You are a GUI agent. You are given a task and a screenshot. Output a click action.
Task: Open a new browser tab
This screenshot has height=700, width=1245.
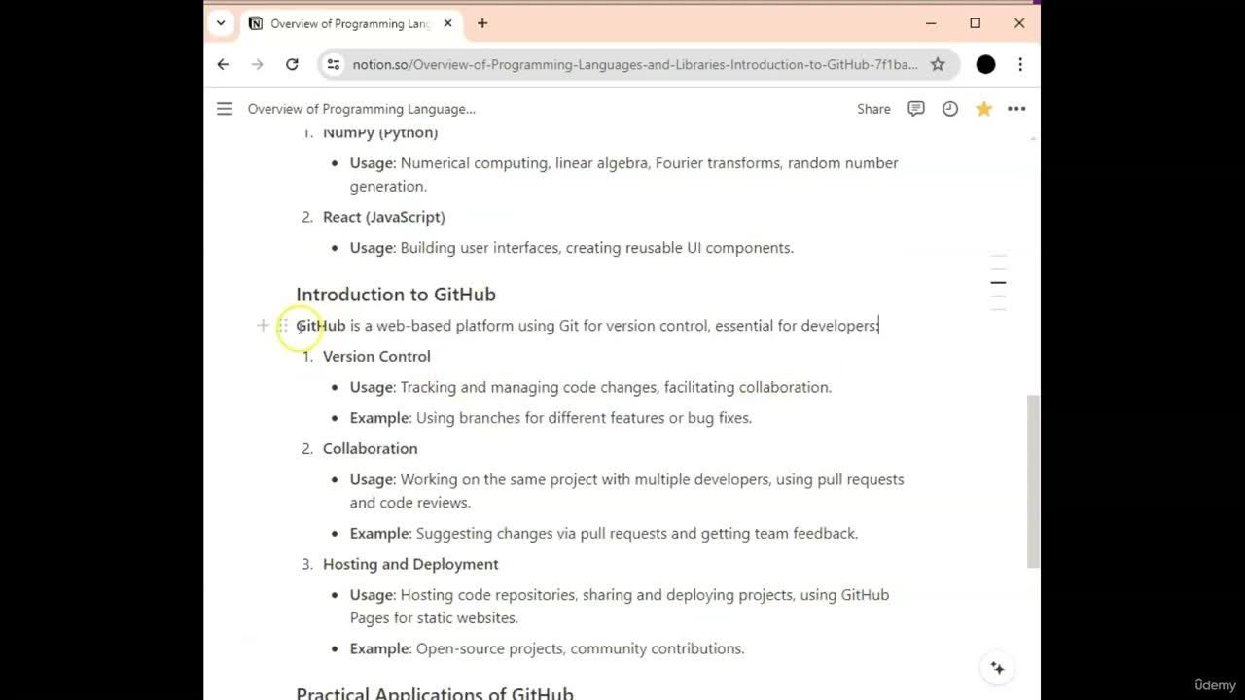pos(482,23)
